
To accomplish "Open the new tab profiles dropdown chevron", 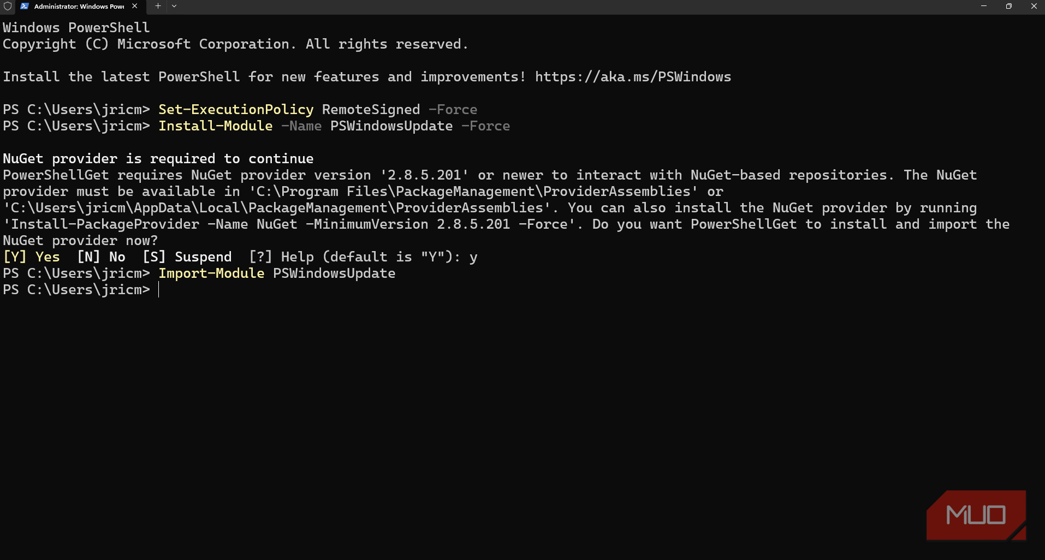I will click(174, 6).
